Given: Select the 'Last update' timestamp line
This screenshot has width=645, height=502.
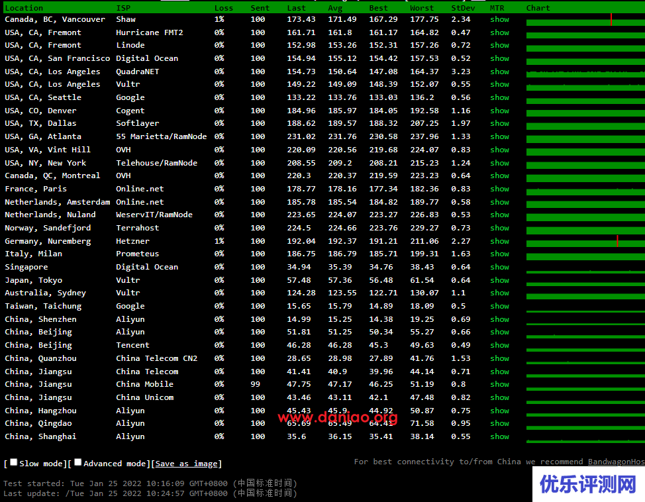Looking at the screenshot, I should pyautogui.click(x=150, y=493).
